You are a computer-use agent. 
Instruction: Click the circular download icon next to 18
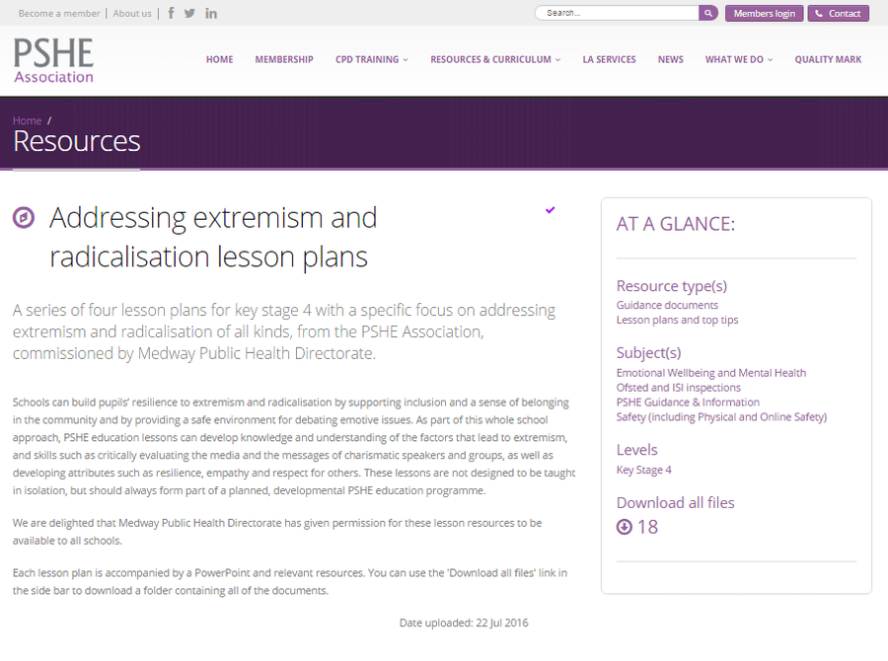[624, 527]
